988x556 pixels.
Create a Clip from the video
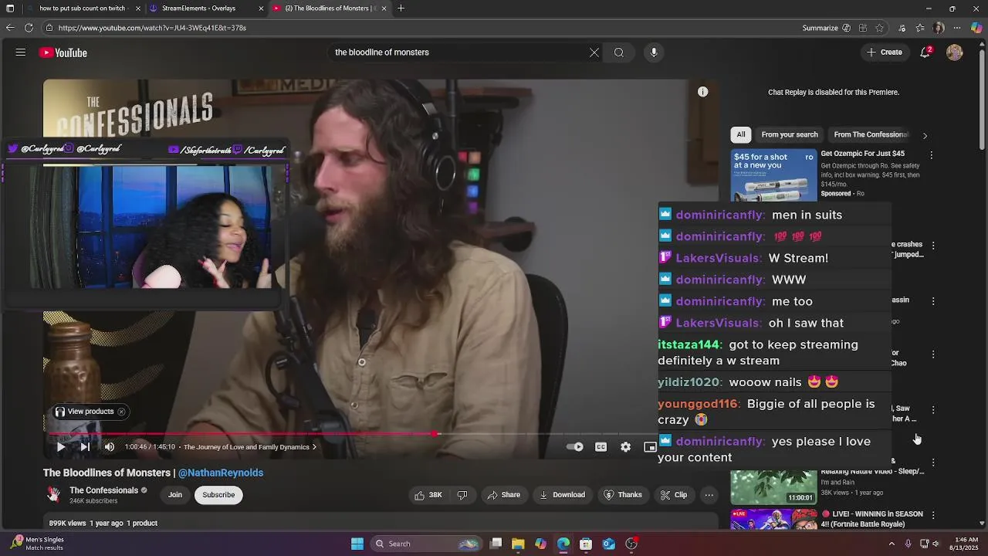coord(674,495)
